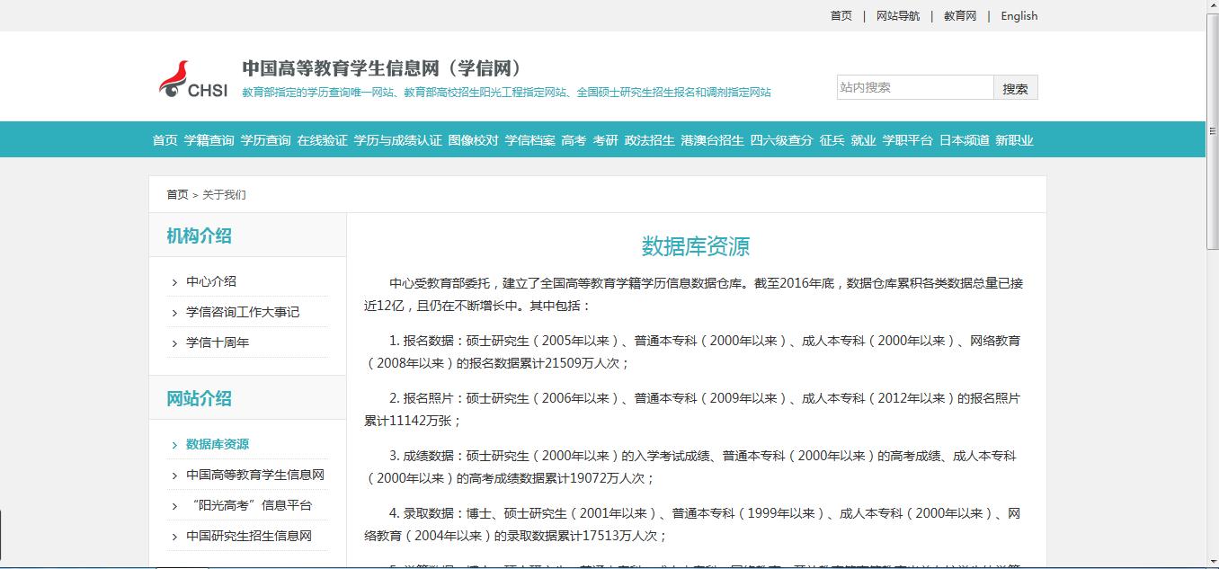Screen dimensions: 1219x569
Task: Focus the 站内搜索 search field
Action: 914,87
